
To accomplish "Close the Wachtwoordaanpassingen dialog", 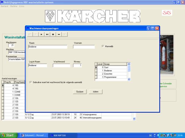I will click(x=157, y=28).
